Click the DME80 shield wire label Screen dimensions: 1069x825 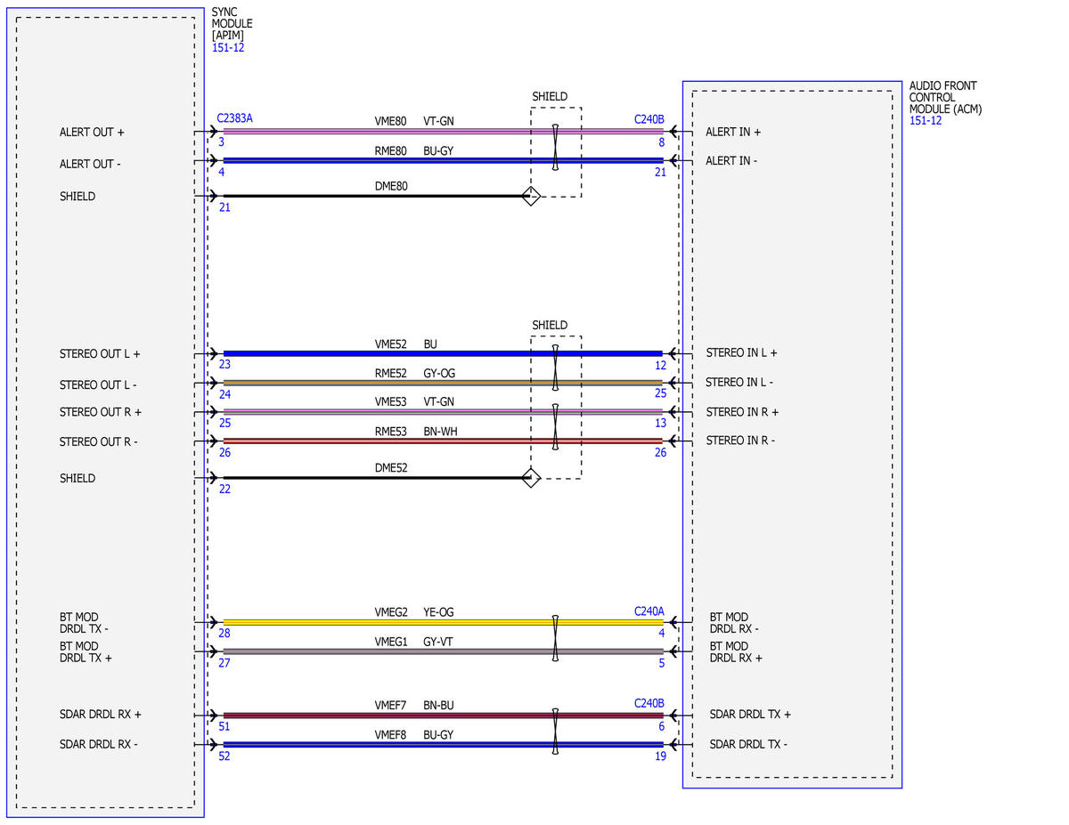390,186
